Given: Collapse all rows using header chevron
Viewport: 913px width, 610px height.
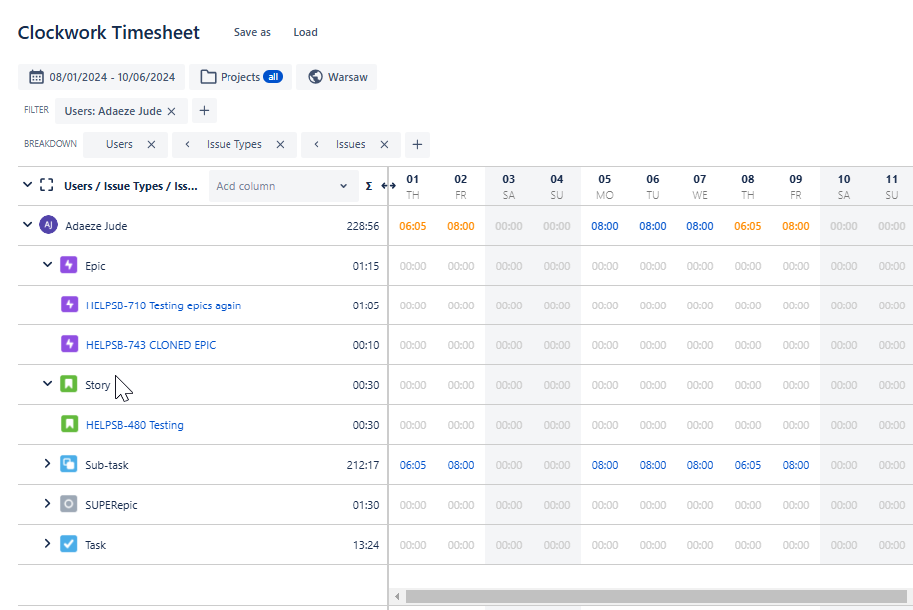Looking at the screenshot, I should [27, 185].
